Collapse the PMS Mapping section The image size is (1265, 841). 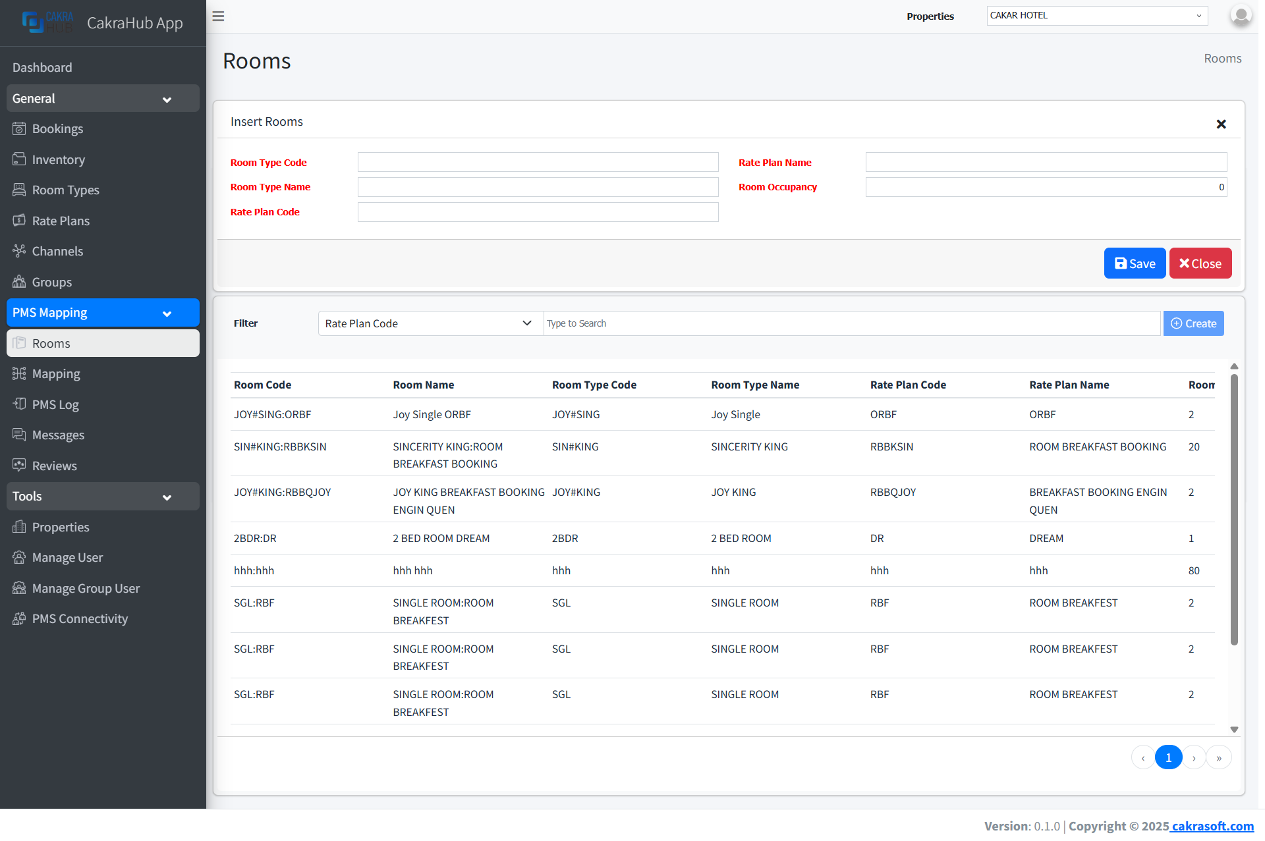click(167, 313)
